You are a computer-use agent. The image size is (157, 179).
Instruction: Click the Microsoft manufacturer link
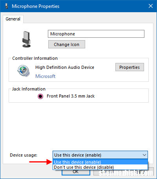point(46,76)
